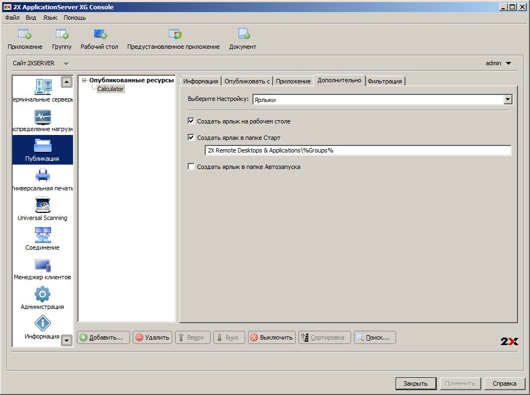
Task: Select the Опубликованные ресурсы root node
Action: tap(132, 80)
